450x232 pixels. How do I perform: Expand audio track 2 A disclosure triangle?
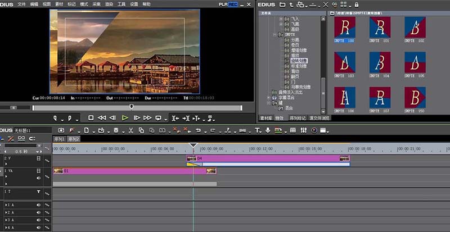click(6, 213)
